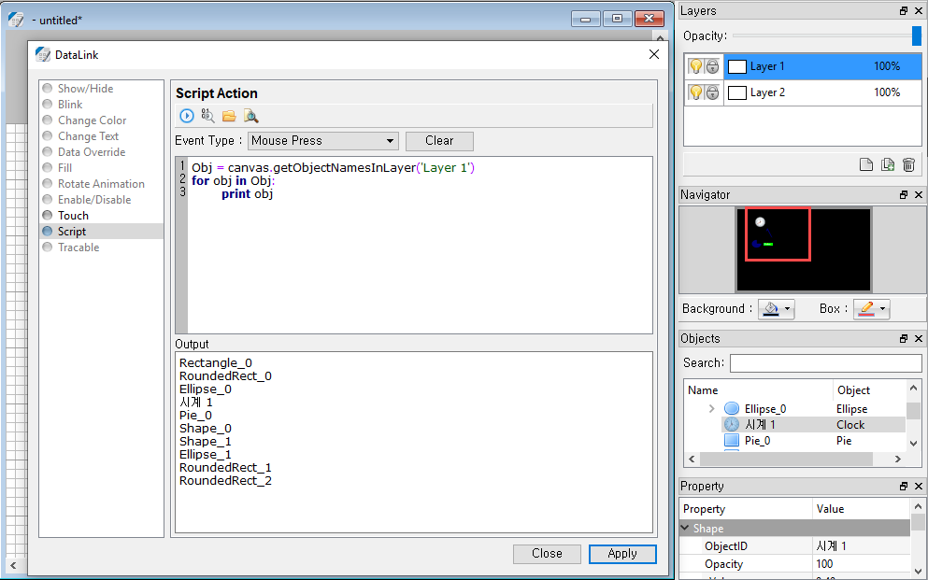Image resolution: width=928 pixels, height=580 pixels.
Task: Select the Rotate Animation action radio
Action: (48, 184)
